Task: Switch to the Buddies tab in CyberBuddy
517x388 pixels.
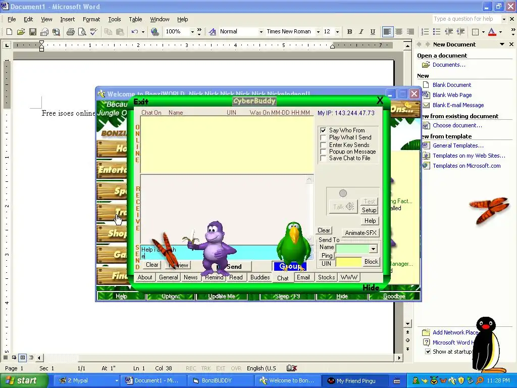Action: 260,277
